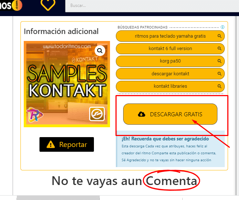Open the 'korg pa50' sponsored search
The image size is (239, 200).
(x=170, y=61)
